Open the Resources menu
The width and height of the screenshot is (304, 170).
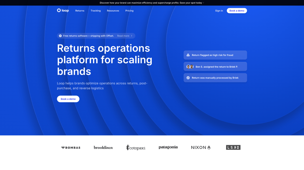coord(113,11)
